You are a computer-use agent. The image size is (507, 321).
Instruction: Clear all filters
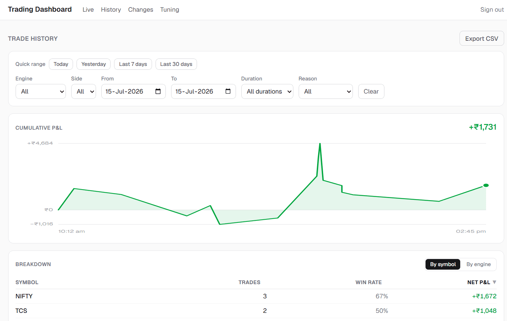[371, 91]
